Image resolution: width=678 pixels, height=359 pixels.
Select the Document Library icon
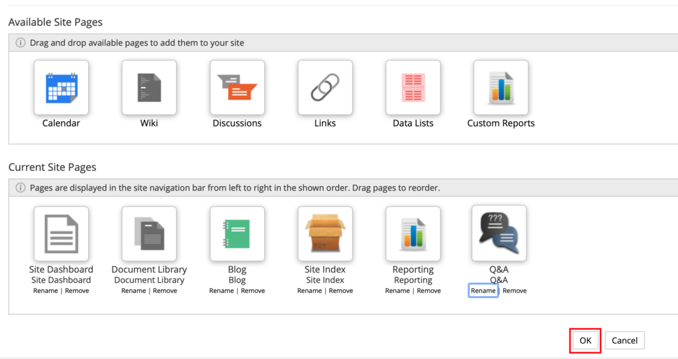[x=149, y=234]
